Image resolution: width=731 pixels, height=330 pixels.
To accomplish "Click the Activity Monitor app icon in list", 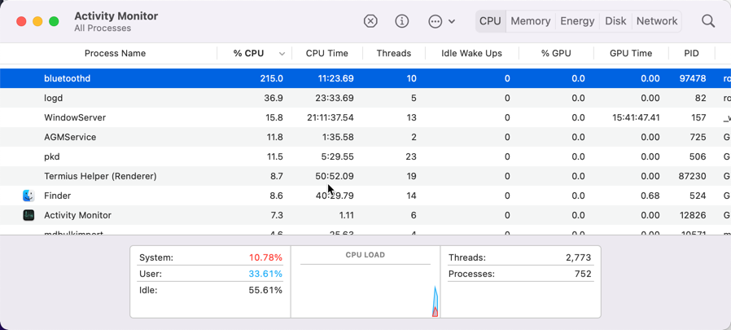I will coord(28,215).
